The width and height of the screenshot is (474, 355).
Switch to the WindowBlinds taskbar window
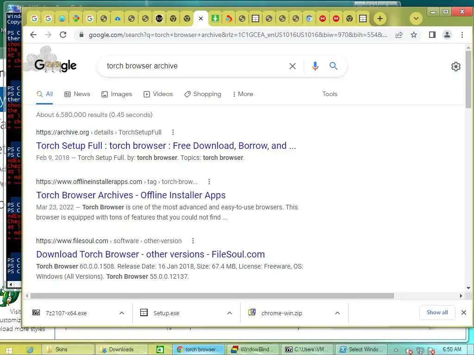(x=252, y=349)
